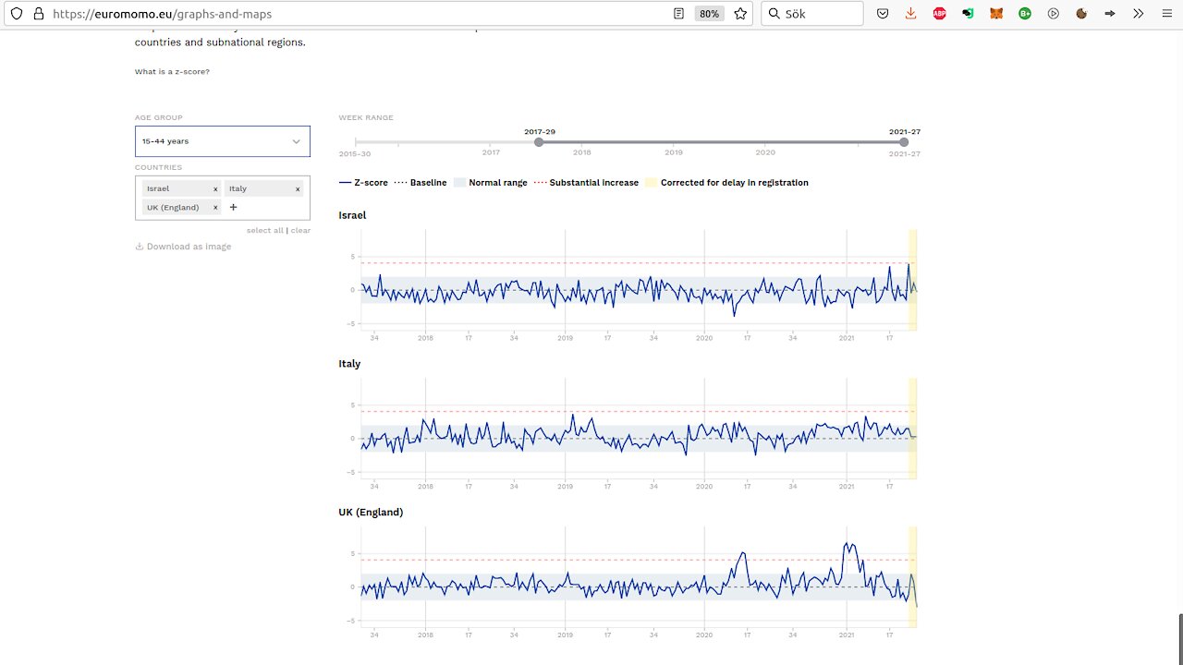Viewport: 1183px width, 665px height.
Task: Click the green B+ extension icon
Action: coord(1025,14)
